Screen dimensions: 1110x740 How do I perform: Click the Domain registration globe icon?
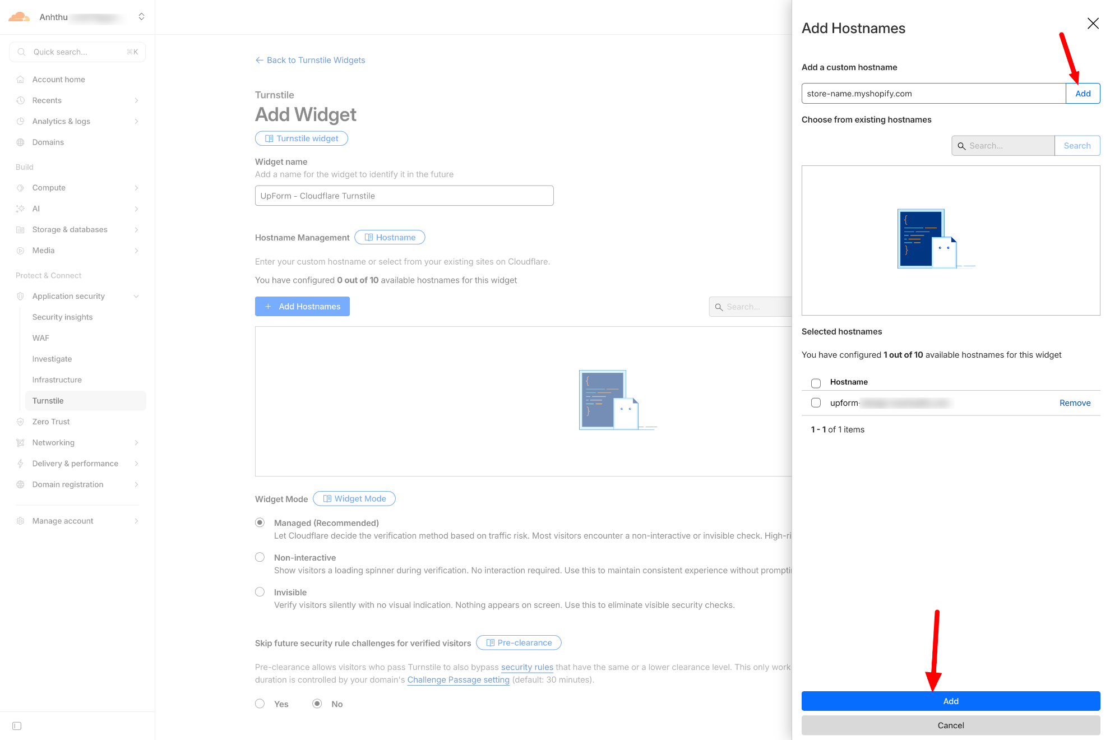tap(21, 484)
